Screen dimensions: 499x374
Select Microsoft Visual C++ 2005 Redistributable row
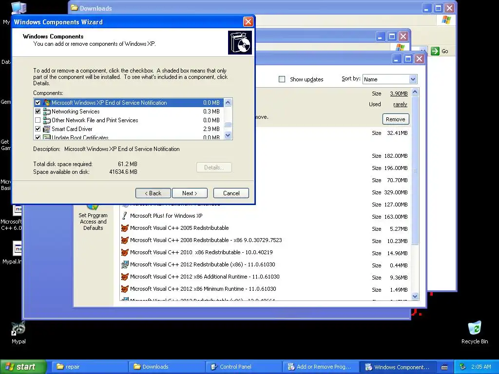(x=266, y=228)
